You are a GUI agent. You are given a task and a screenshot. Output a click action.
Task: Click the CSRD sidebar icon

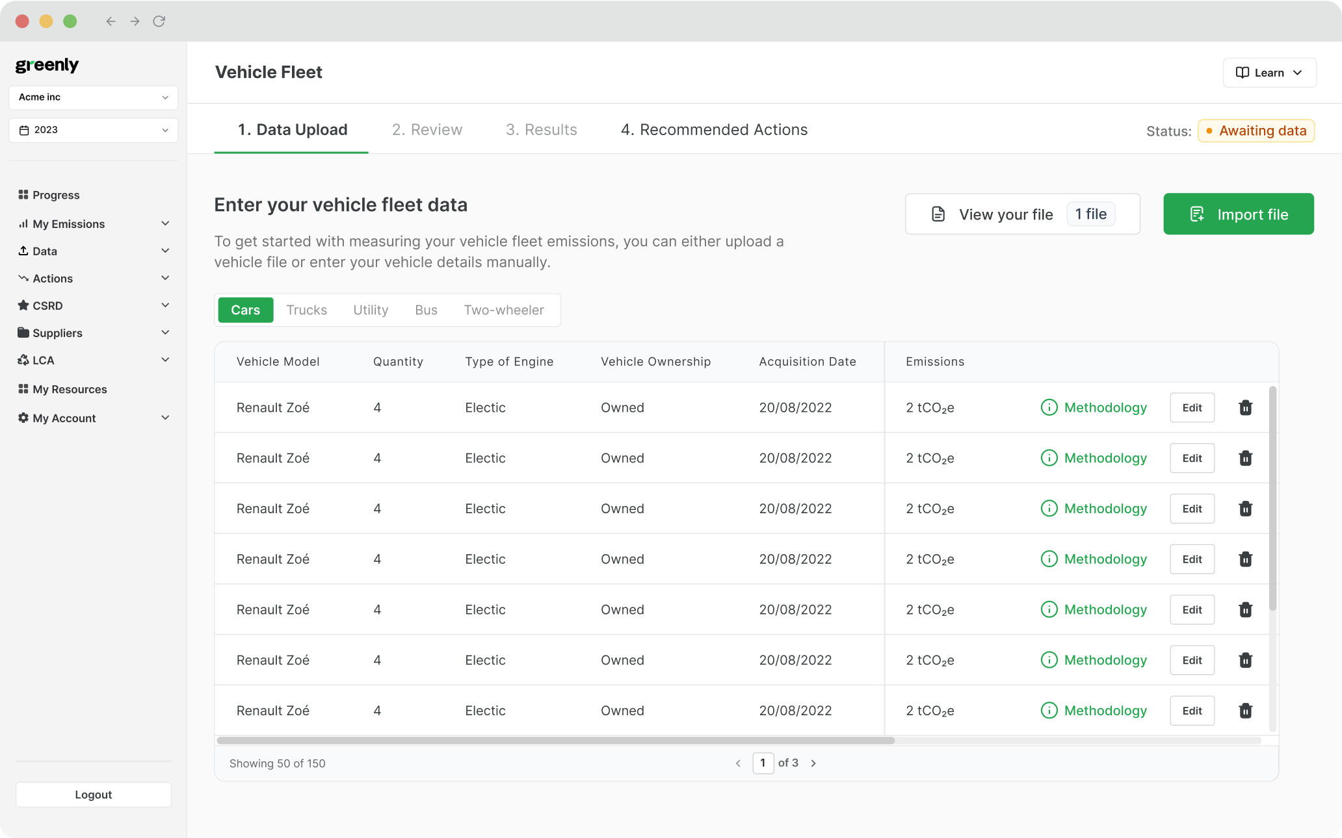tap(23, 305)
